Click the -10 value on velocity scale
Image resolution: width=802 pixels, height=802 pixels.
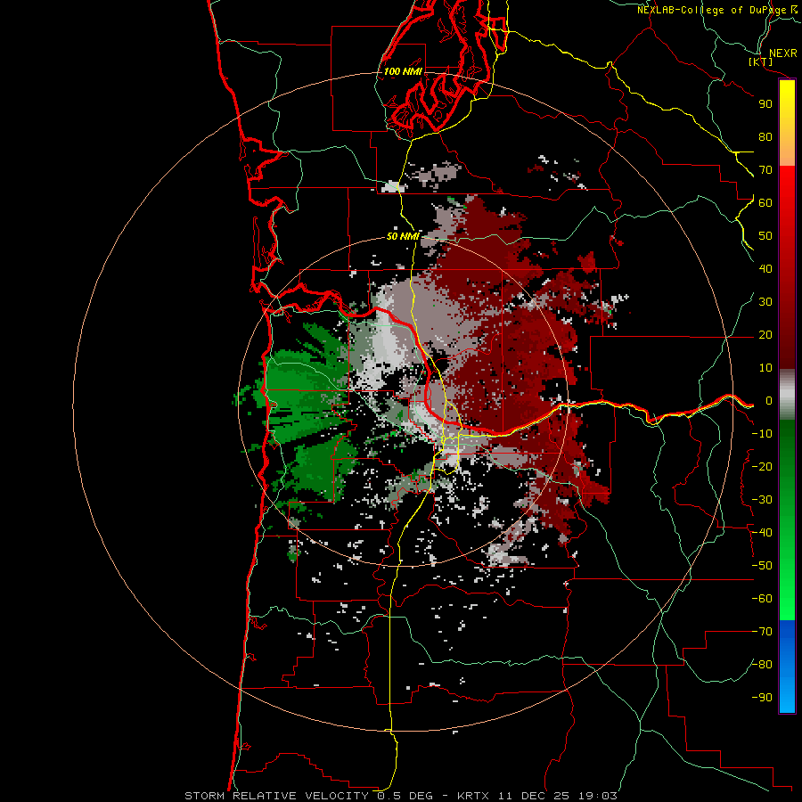coord(762,434)
